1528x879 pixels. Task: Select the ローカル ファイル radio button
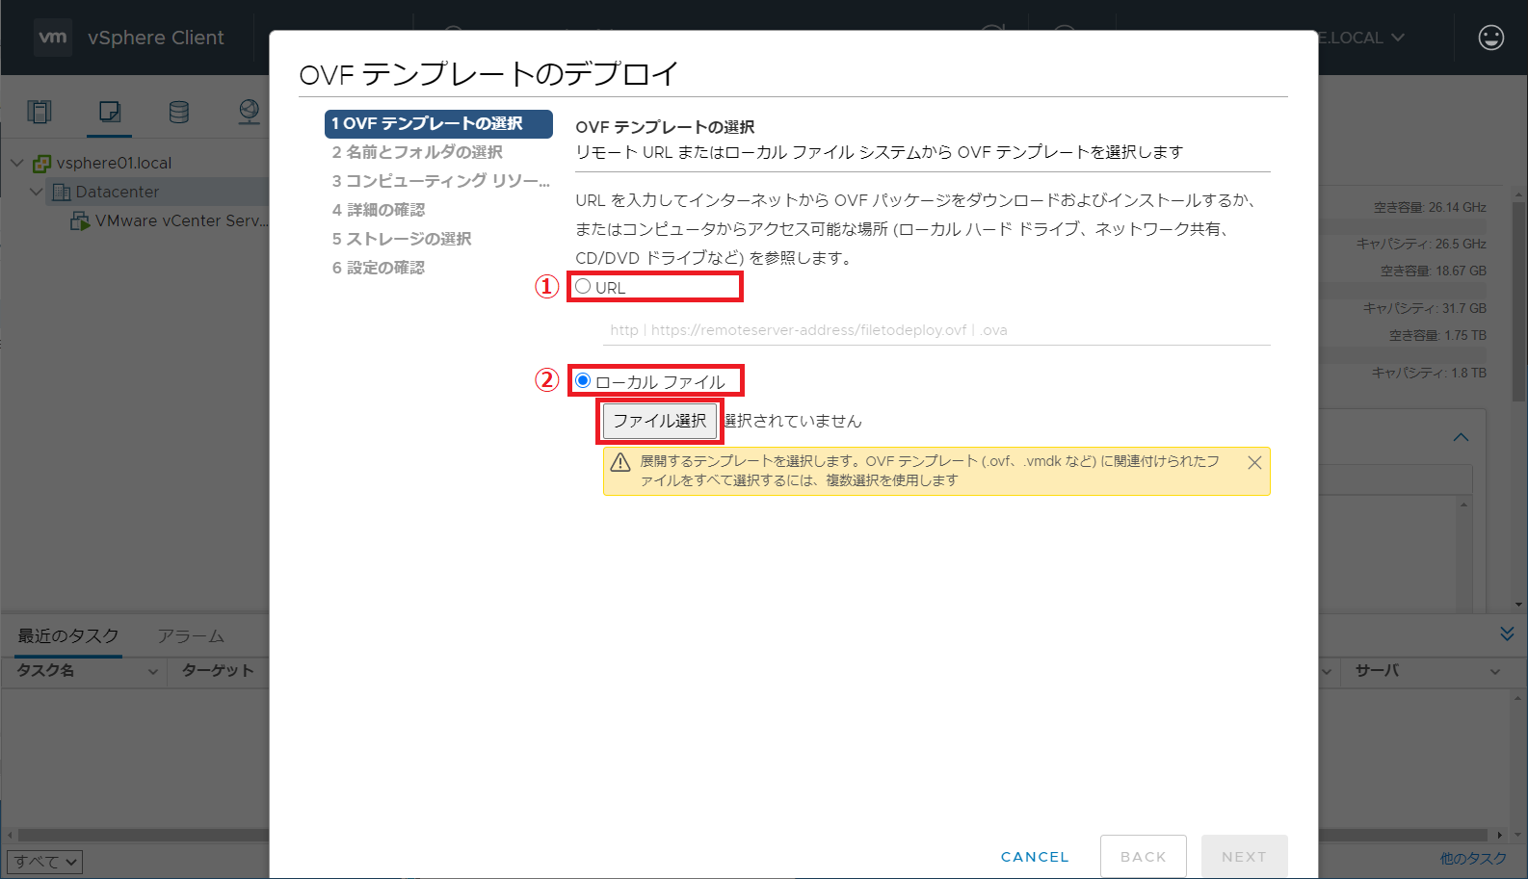[583, 381]
